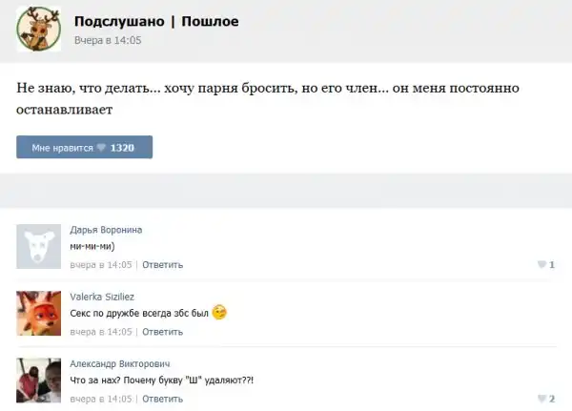
Task: Visit Александр Викторович's profile via name
Action: 120,363
